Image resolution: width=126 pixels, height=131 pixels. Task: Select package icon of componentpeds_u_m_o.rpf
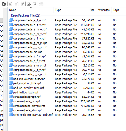[x=11, y=74]
